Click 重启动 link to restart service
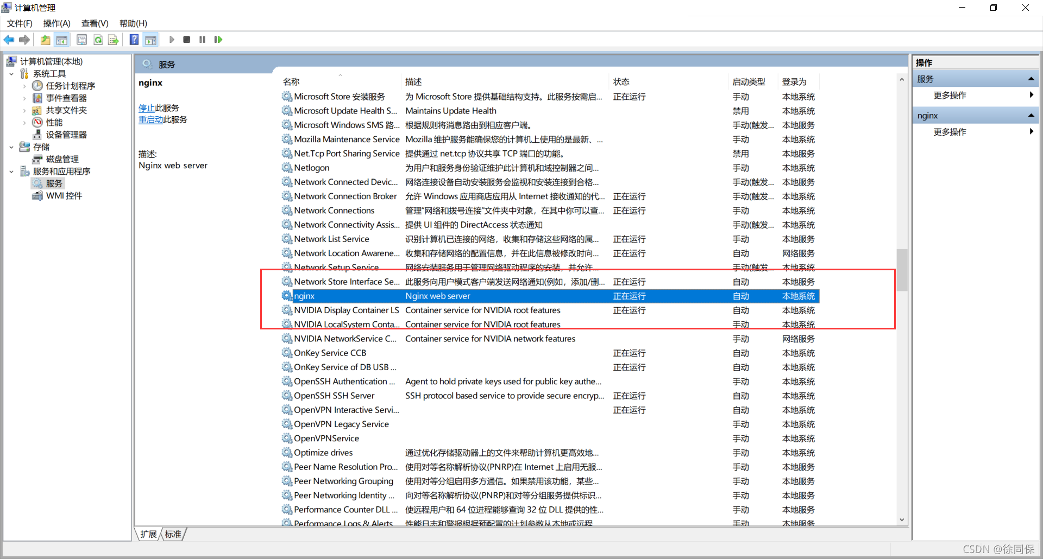 click(x=151, y=119)
